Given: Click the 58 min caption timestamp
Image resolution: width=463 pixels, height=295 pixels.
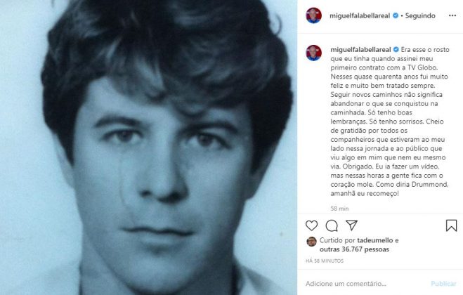Looking at the screenshot, I should coord(339,209).
